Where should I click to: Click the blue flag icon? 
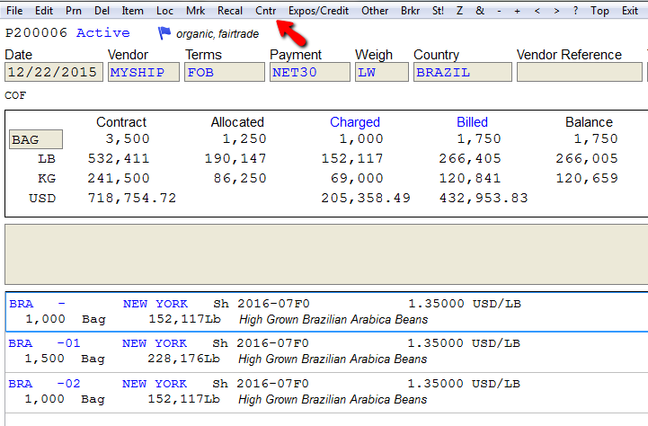[x=164, y=33]
